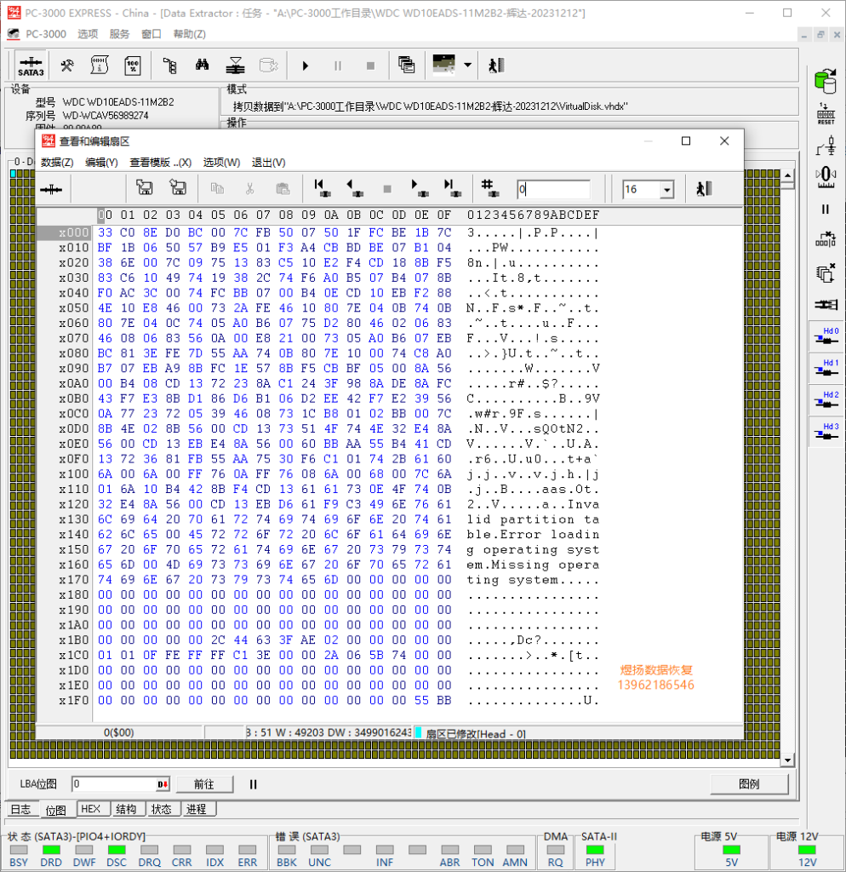Image resolution: width=846 pixels, height=872 pixels.
Task: Click the sector editor connector icon
Action: coord(51,190)
